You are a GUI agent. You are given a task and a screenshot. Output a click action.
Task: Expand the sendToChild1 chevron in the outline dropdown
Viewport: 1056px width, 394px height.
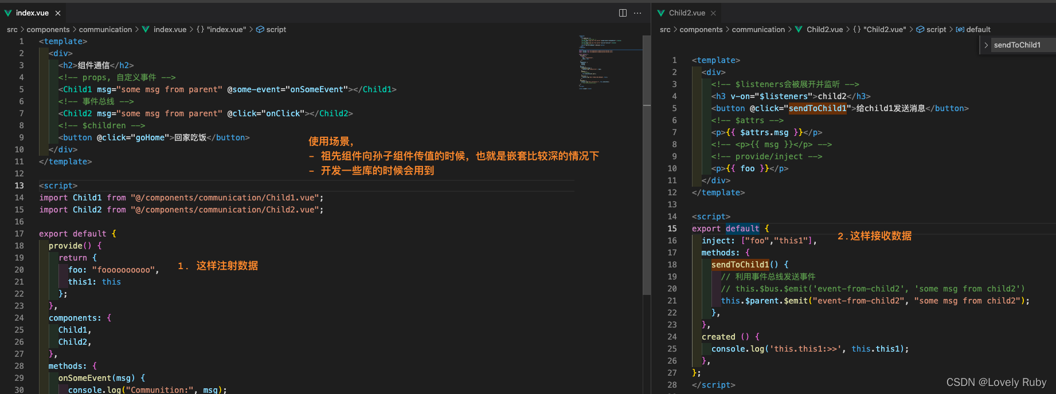point(986,45)
